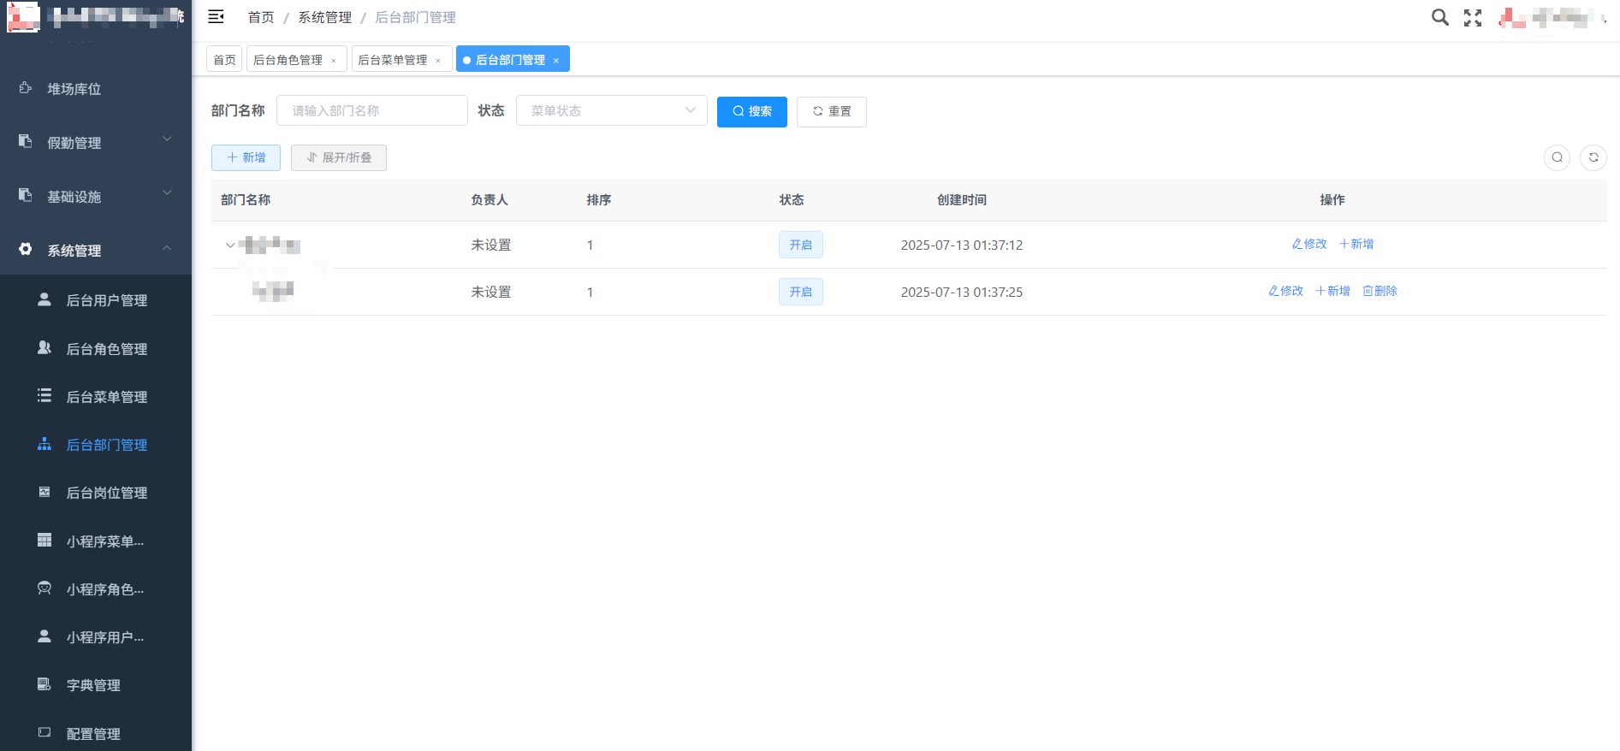Open the search magnifier in the top bar
Screen dimensions: 1620x751
pyautogui.click(x=1440, y=17)
